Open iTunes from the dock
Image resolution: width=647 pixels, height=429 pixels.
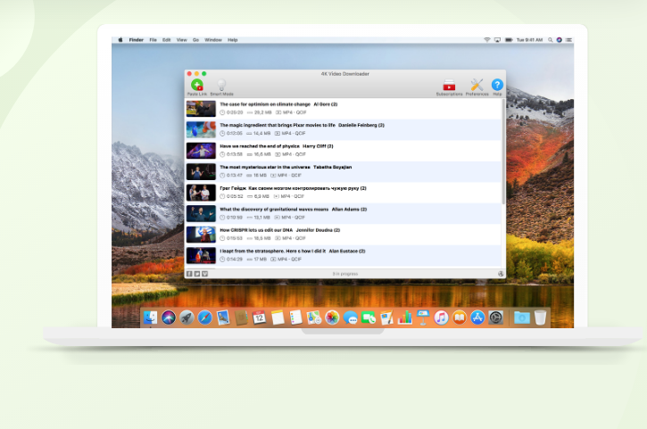click(x=441, y=318)
